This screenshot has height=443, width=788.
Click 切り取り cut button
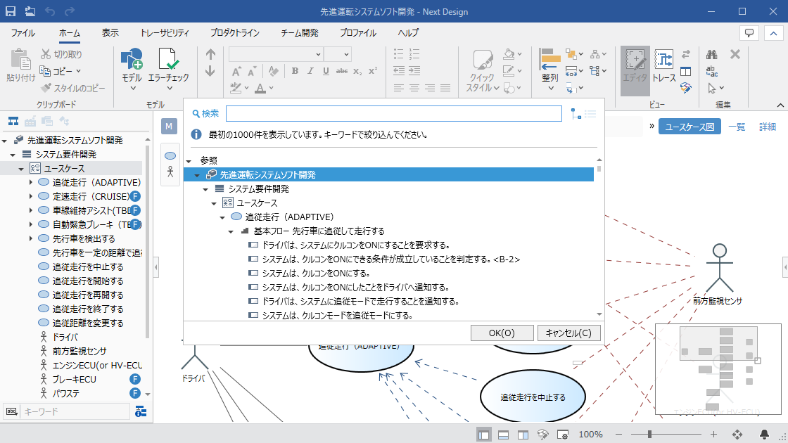pyautogui.click(x=61, y=53)
